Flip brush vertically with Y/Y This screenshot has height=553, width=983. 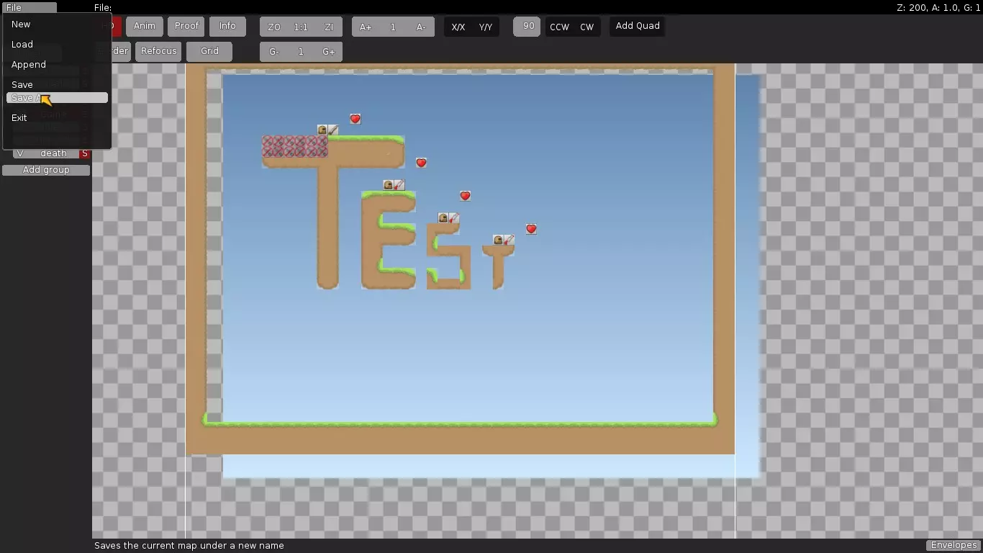click(x=486, y=27)
